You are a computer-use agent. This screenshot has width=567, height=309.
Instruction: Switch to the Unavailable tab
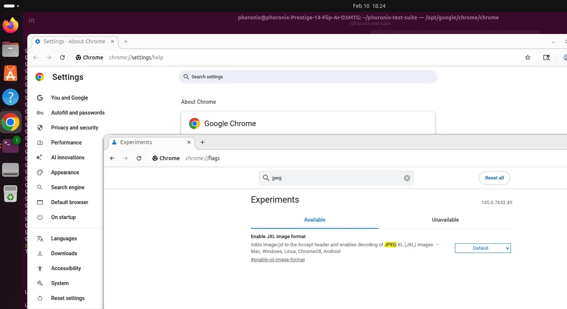click(445, 220)
